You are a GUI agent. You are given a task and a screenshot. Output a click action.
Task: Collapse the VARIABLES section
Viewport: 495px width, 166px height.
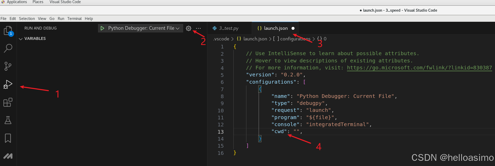(x=21, y=39)
